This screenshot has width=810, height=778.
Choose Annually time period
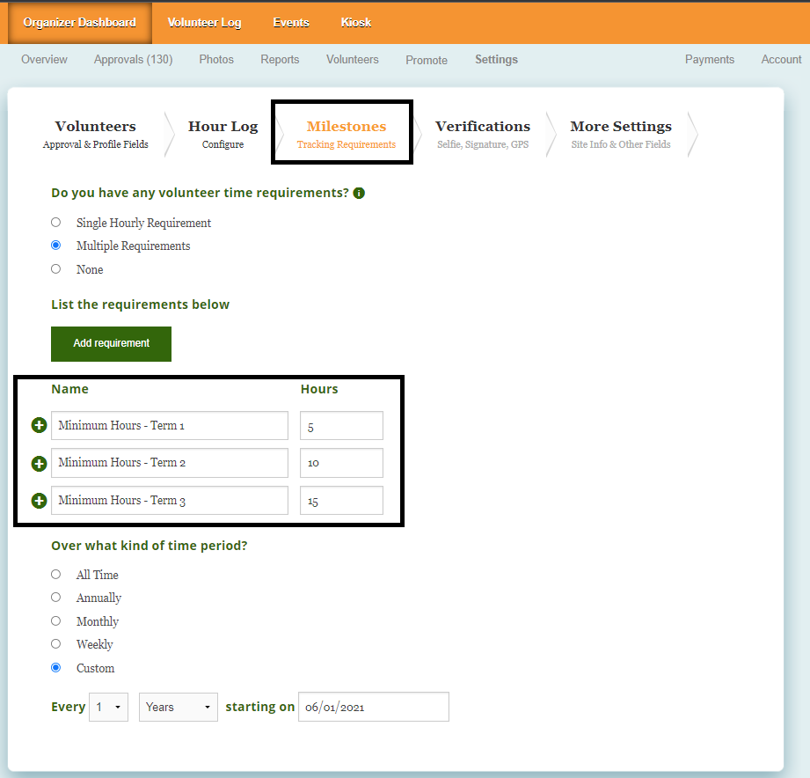point(55,597)
